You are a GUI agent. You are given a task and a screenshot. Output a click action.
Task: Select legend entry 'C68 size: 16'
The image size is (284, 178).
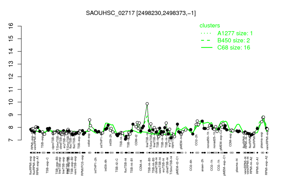coord(234,48)
